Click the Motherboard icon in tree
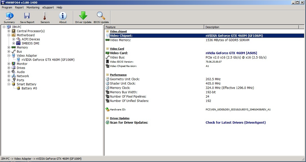This screenshot has height=162, width=306. pos(14,35)
